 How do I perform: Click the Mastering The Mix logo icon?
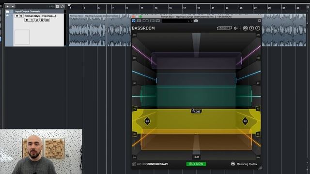click(233, 164)
